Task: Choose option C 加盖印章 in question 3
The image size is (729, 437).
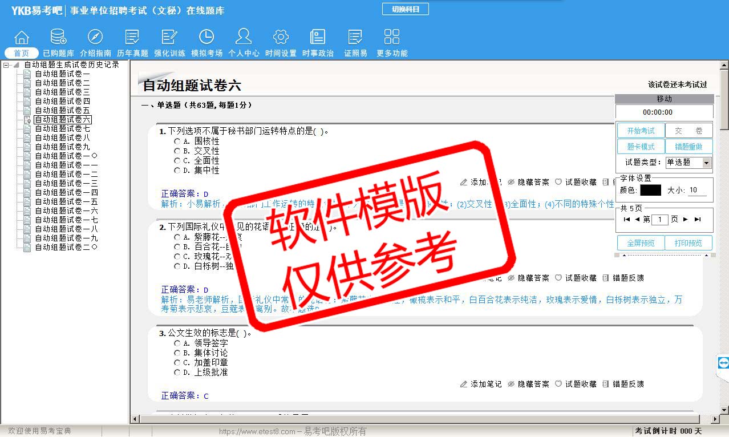Action: [177, 363]
